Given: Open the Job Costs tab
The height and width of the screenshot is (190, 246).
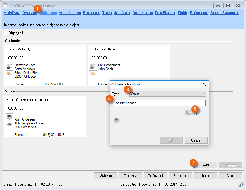Looking at the screenshot, I should coord(122,13).
